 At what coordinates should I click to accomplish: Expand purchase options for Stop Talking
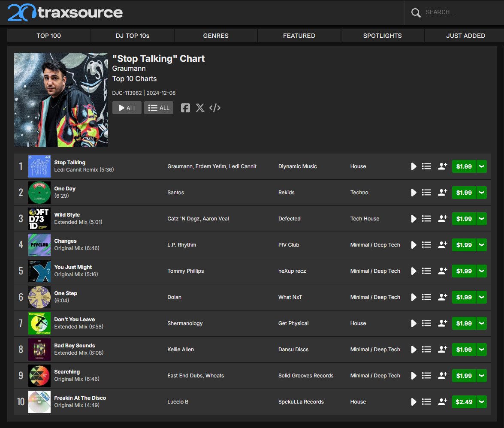(x=482, y=166)
